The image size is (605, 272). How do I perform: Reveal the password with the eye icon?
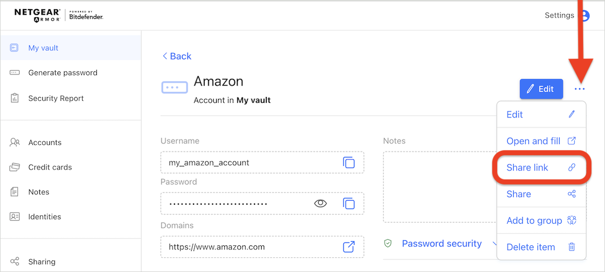point(321,204)
